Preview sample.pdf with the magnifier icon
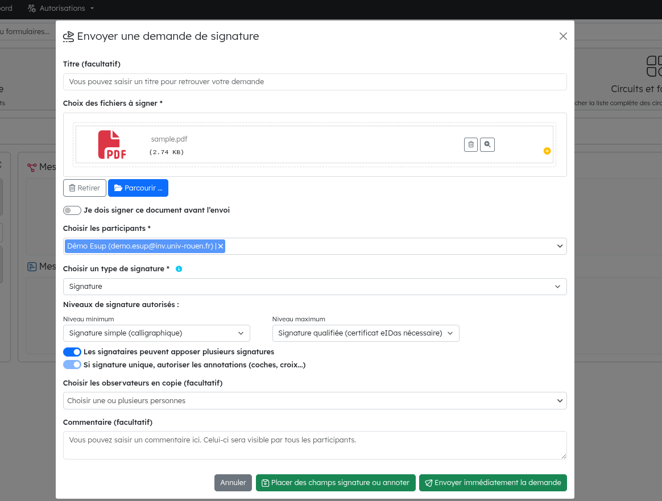The image size is (662, 501). coord(487,145)
